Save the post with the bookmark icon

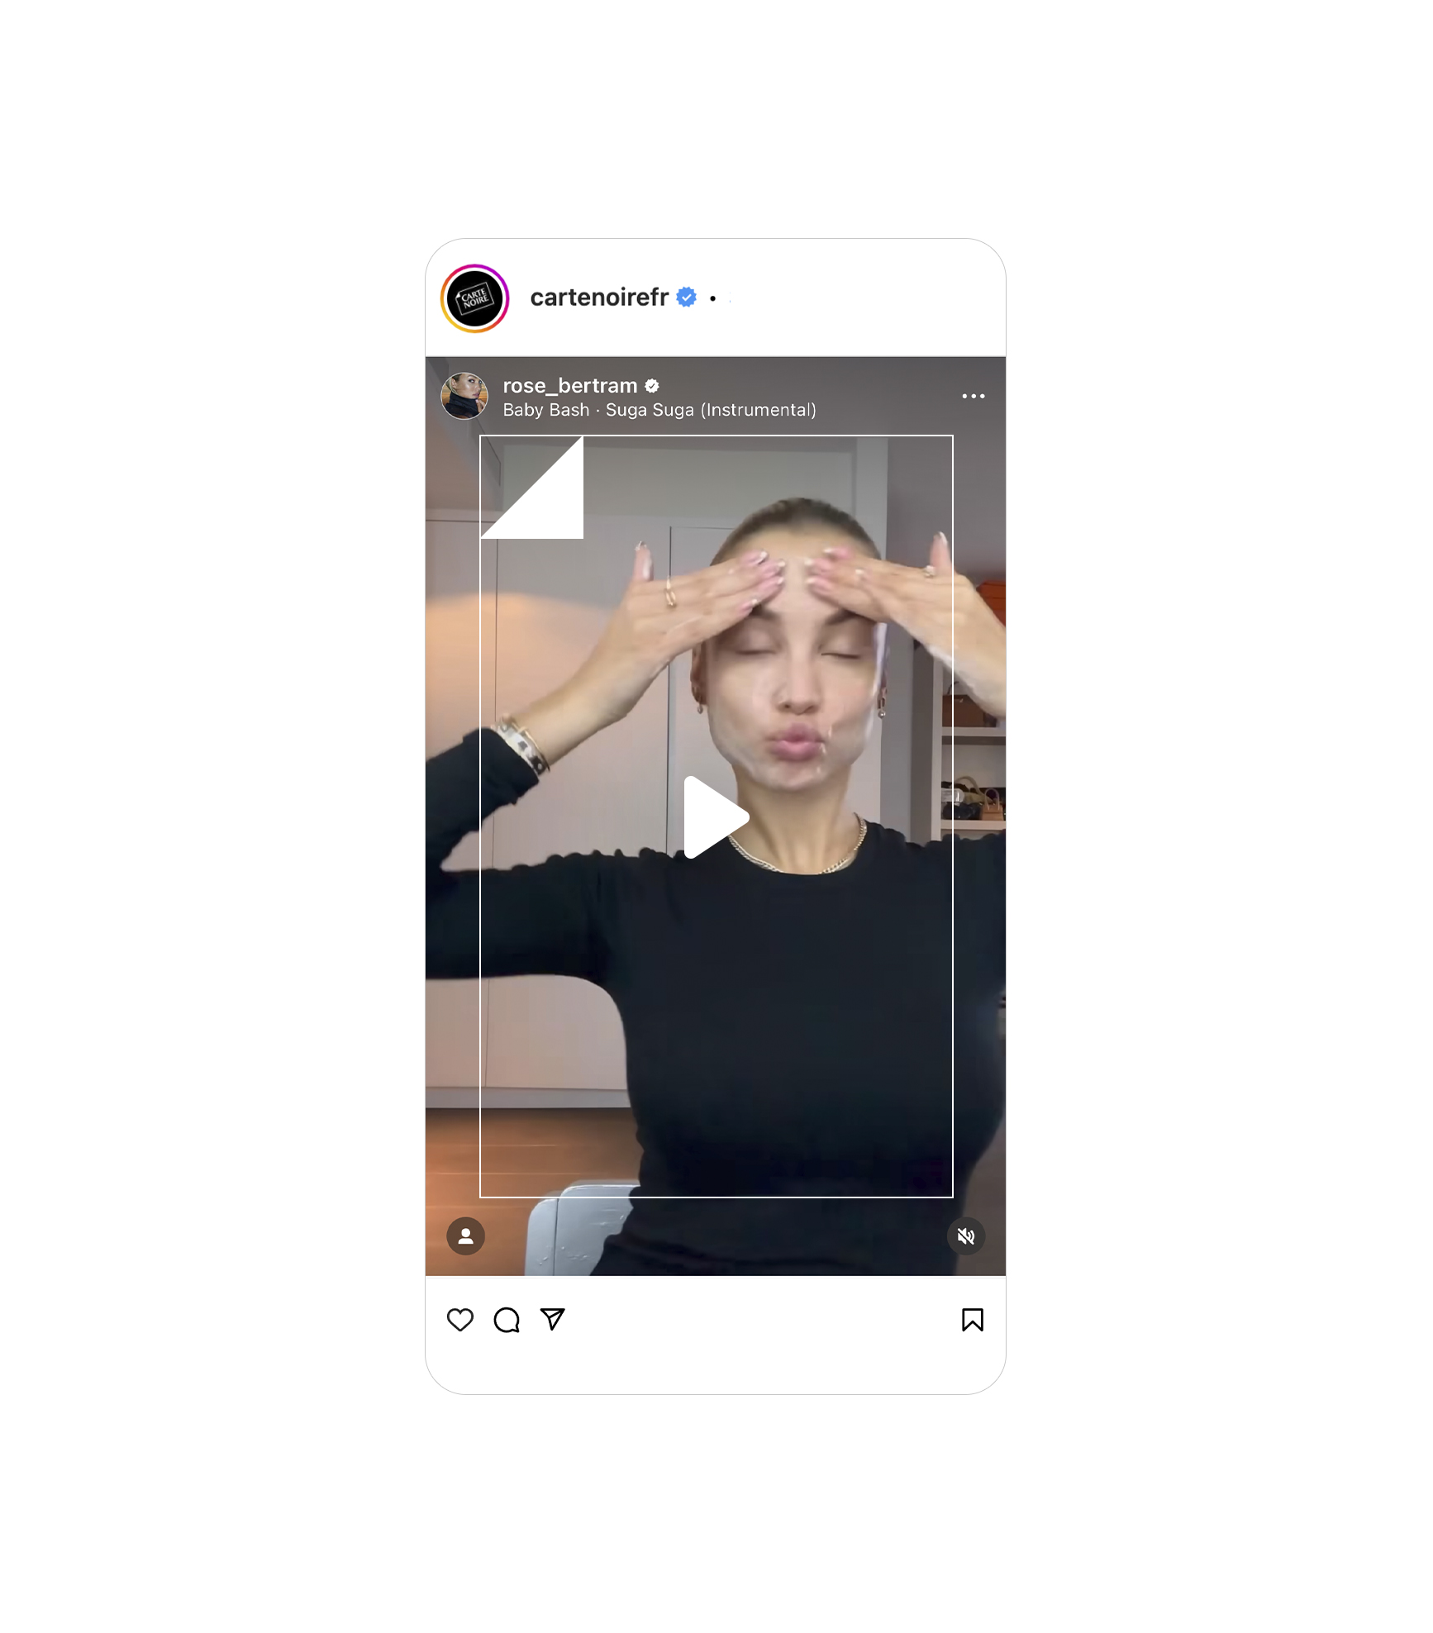(x=973, y=1320)
